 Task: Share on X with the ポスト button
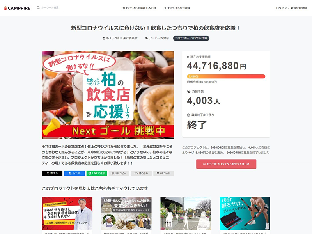tap(52, 173)
